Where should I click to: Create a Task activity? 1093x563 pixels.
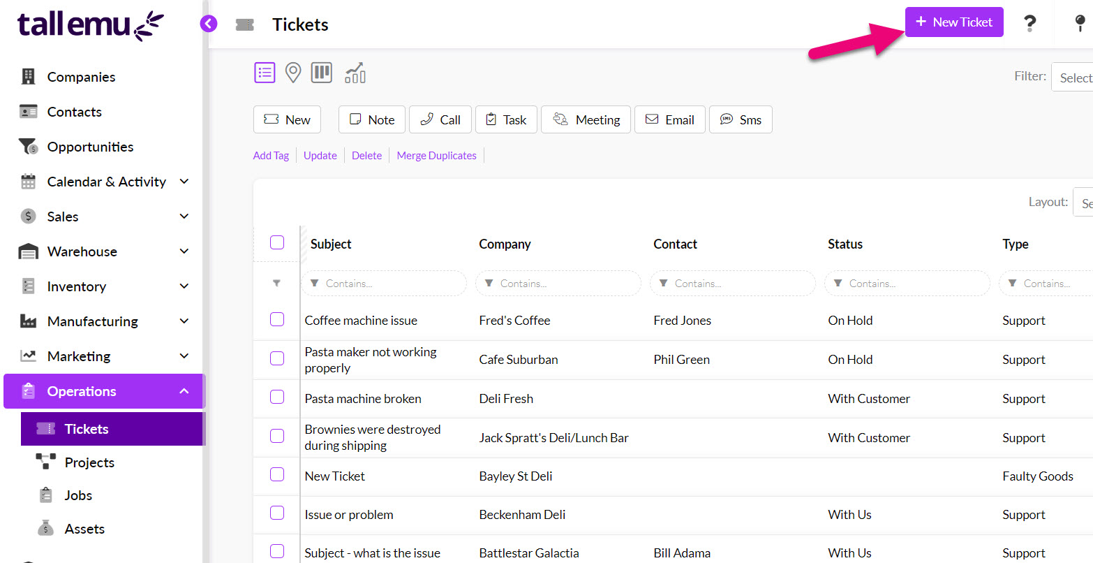[506, 119]
